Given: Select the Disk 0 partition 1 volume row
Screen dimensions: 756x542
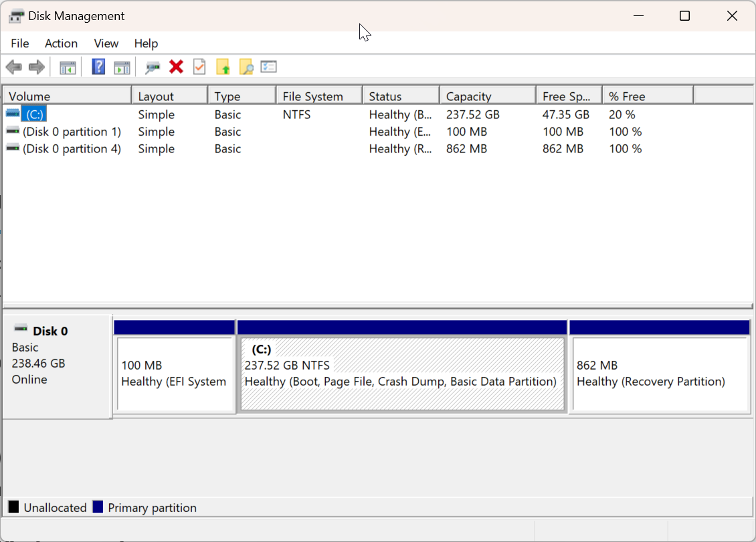Looking at the screenshot, I should [x=72, y=132].
